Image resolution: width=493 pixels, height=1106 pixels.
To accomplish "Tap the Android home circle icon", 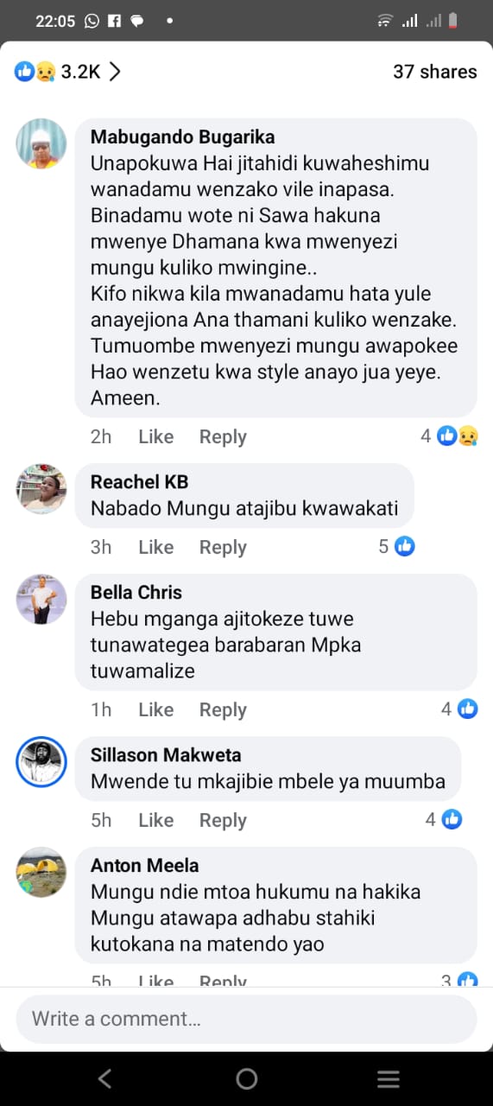I will tap(247, 1078).
